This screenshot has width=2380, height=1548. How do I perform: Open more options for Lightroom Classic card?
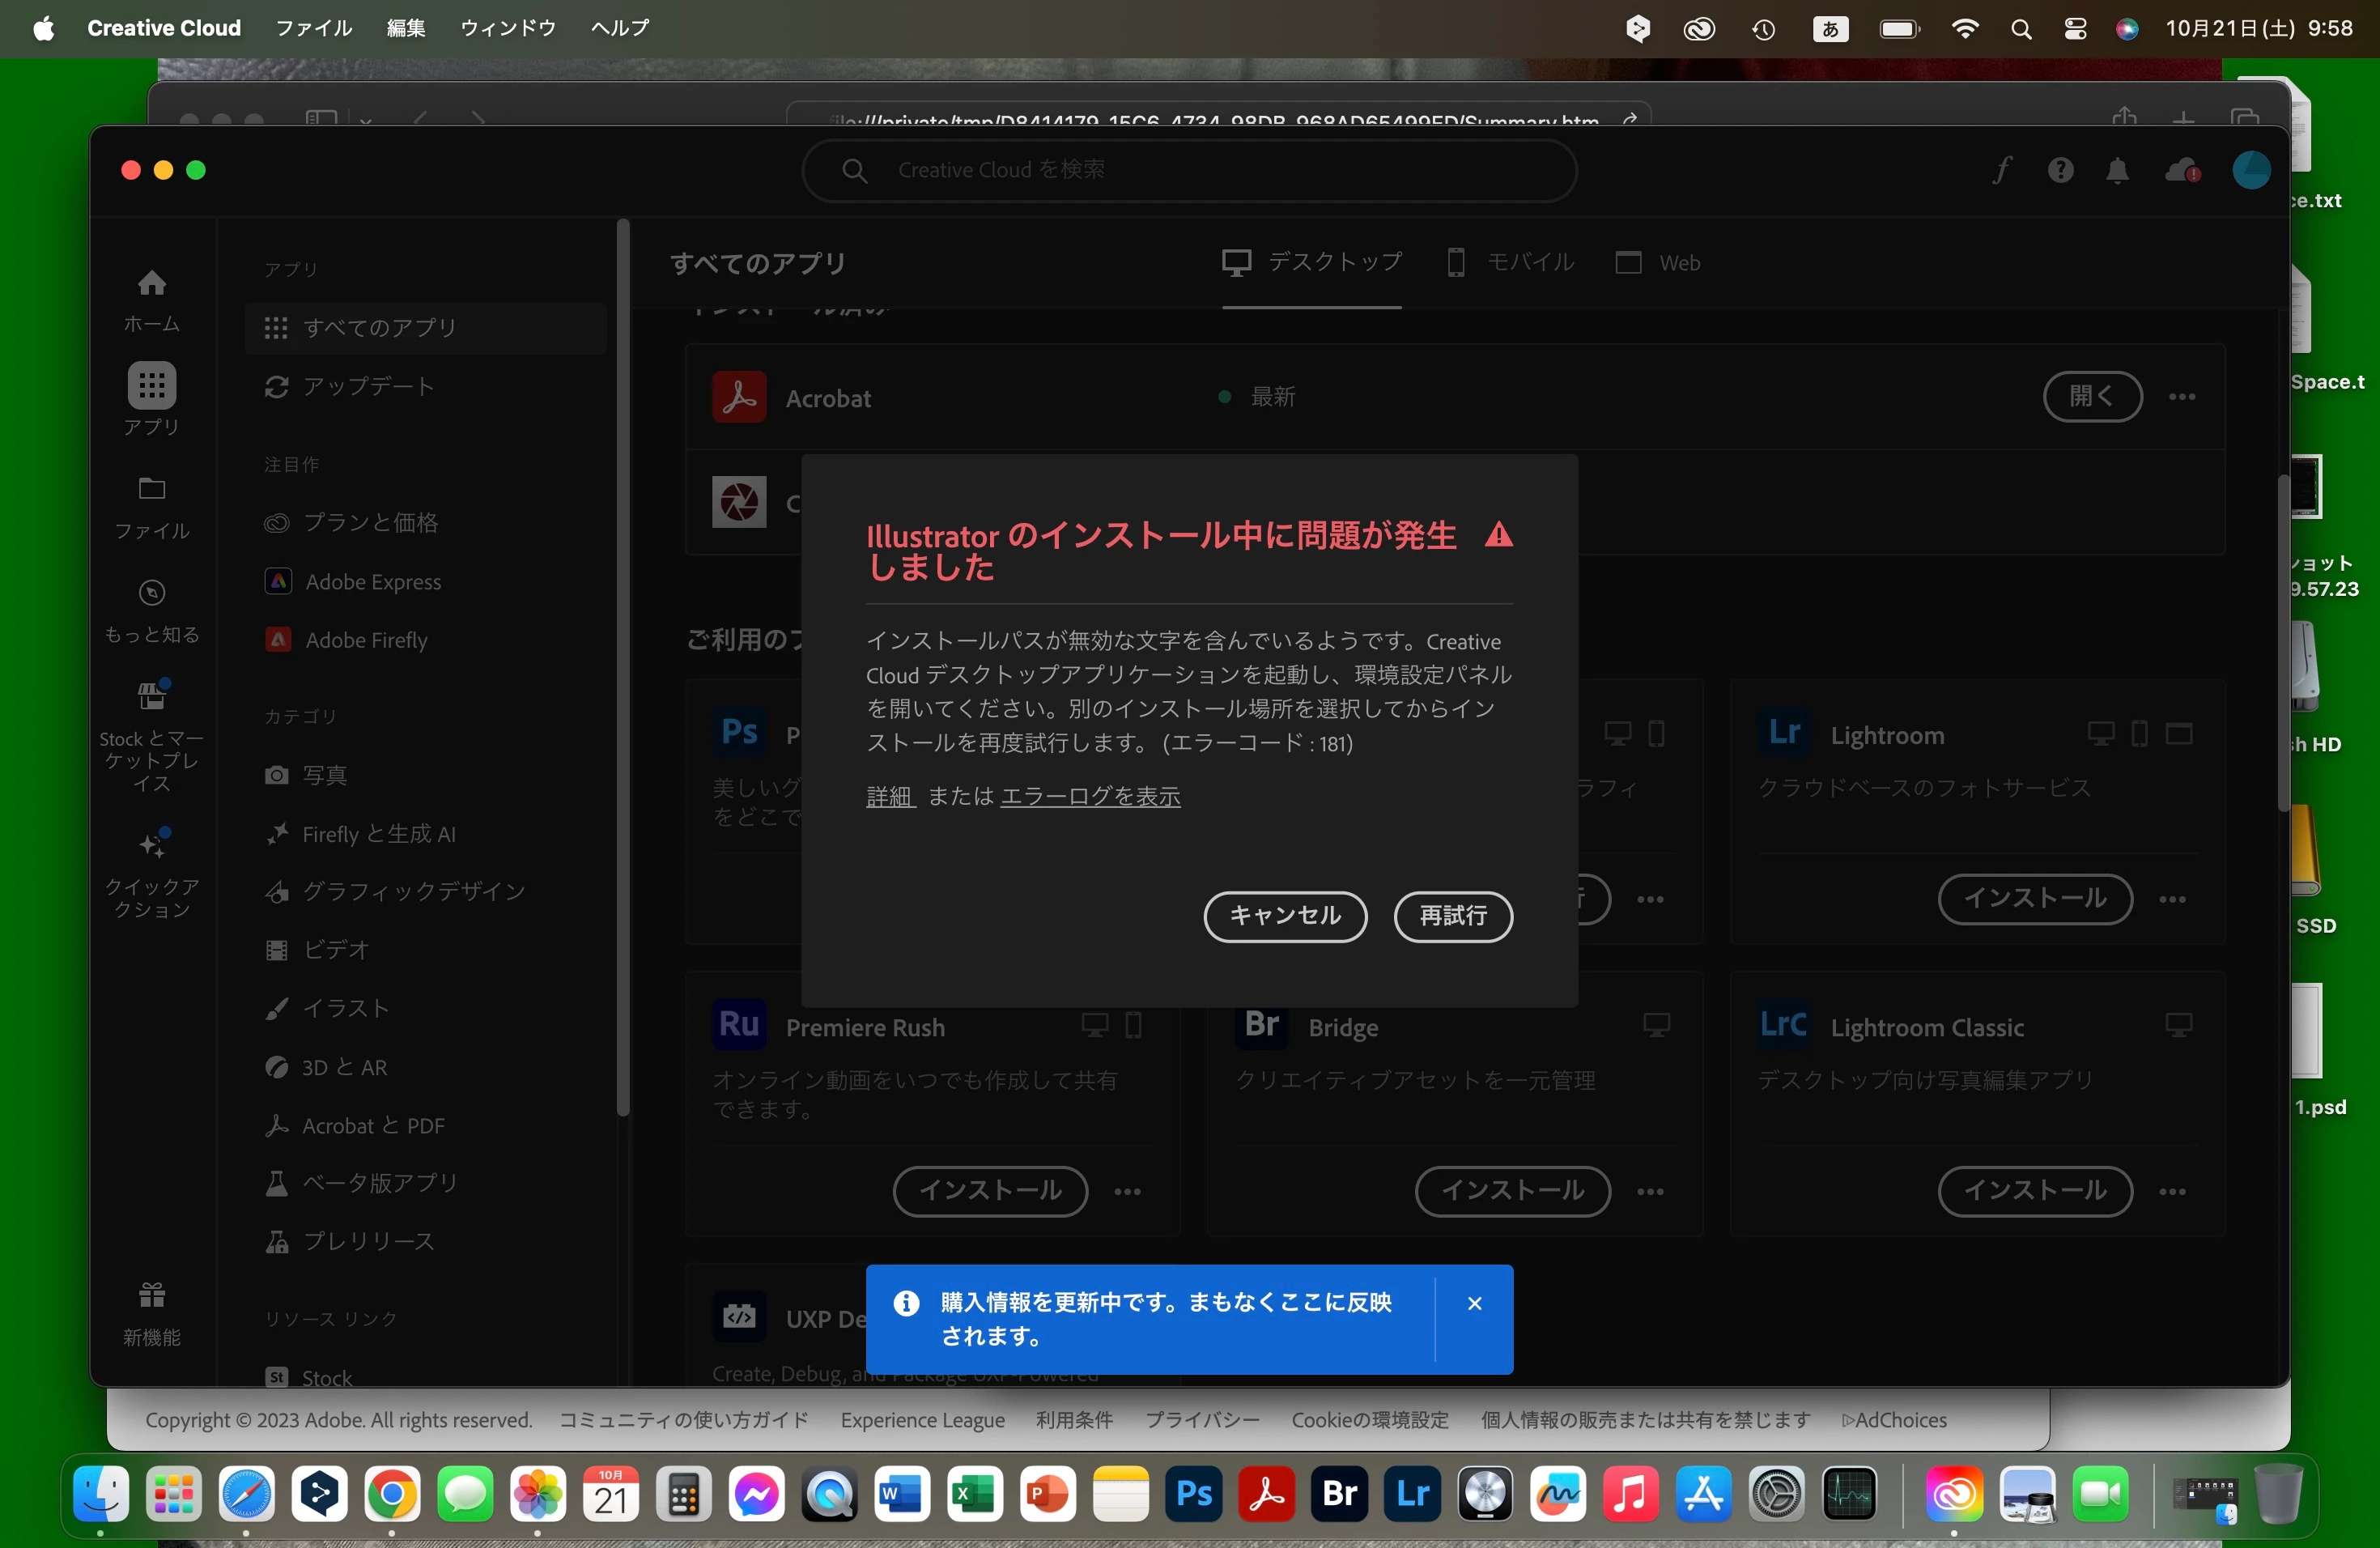2172,1191
